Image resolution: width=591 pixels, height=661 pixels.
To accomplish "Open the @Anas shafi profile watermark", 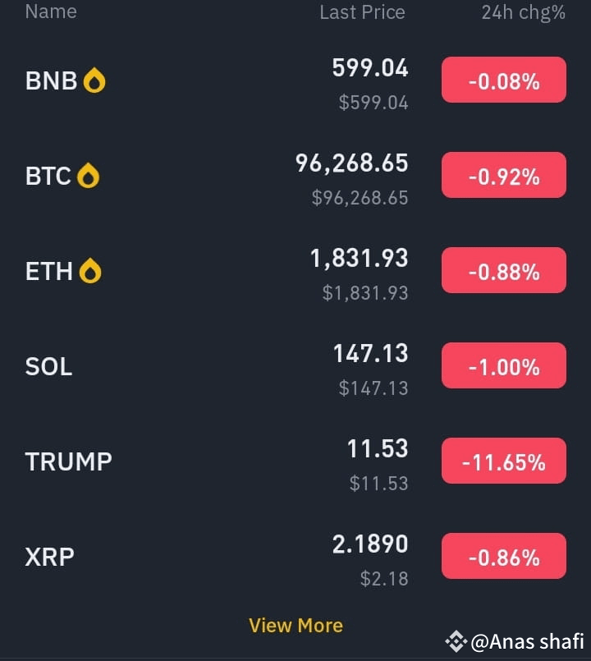I will (515, 641).
